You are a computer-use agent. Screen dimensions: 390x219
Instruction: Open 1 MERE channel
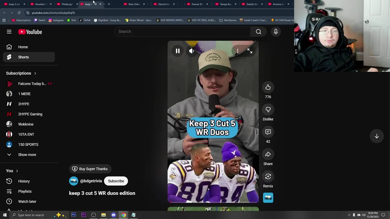[x=29, y=94]
